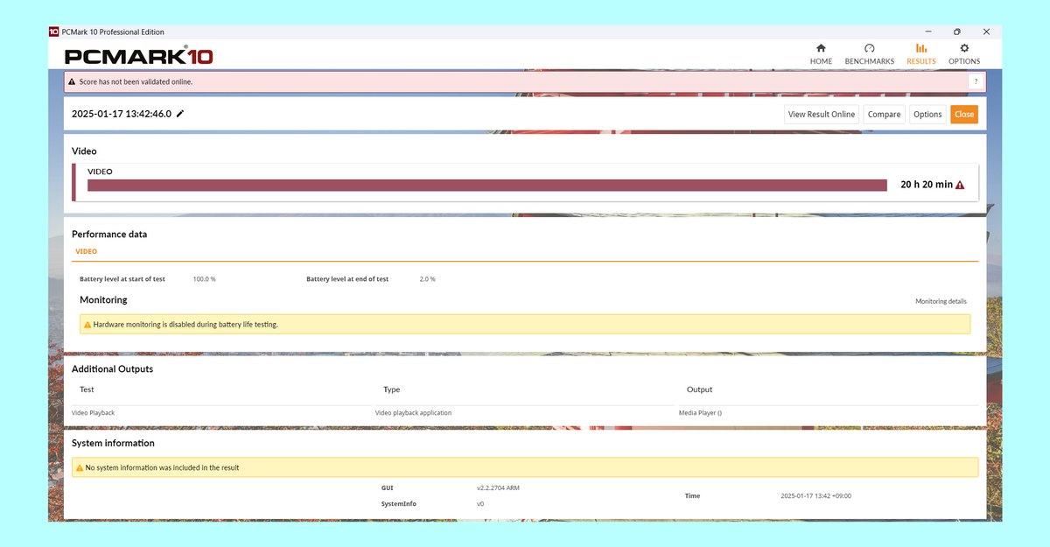Open the OPTIONS section in the header
The width and height of the screenshot is (1050, 547).
pyautogui.click(x=964, y=54)
